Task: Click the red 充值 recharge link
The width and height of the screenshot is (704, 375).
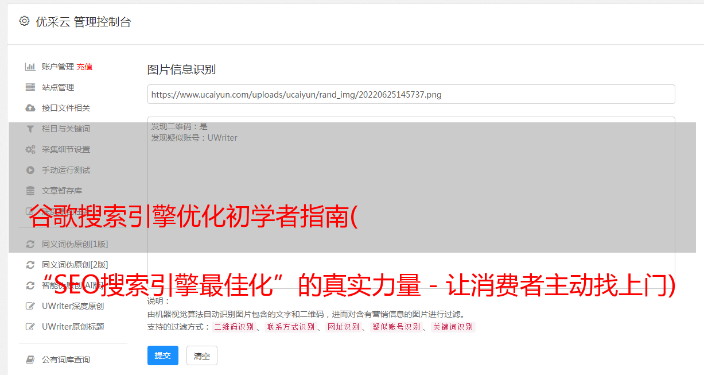Action: [x=84, y=67]
